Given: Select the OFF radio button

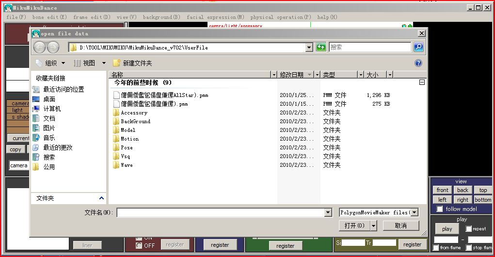Looking at the screenshot, I should click(x=139, y=245).
